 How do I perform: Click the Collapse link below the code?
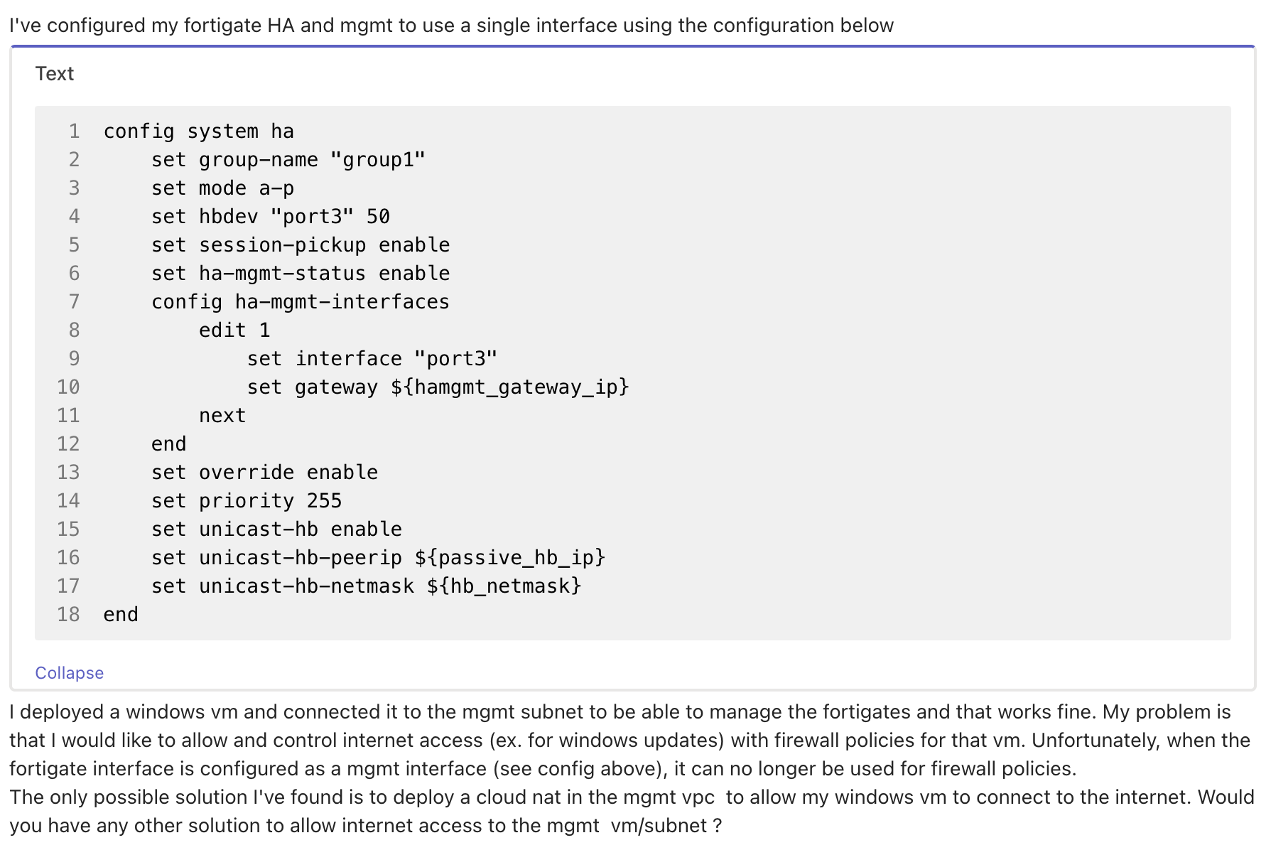69,672
